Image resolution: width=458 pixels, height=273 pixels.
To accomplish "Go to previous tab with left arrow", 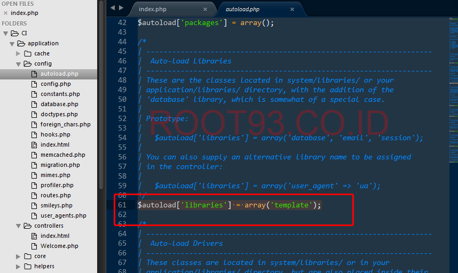I will coord(113,8).
